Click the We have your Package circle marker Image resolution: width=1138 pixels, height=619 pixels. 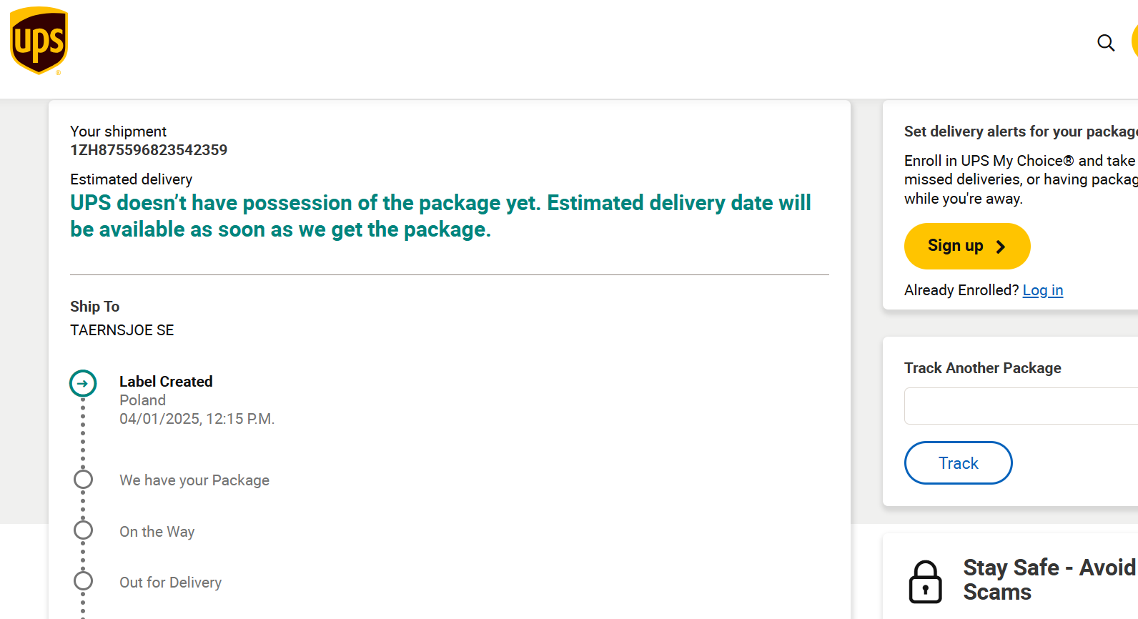click(x=84, y=479)
